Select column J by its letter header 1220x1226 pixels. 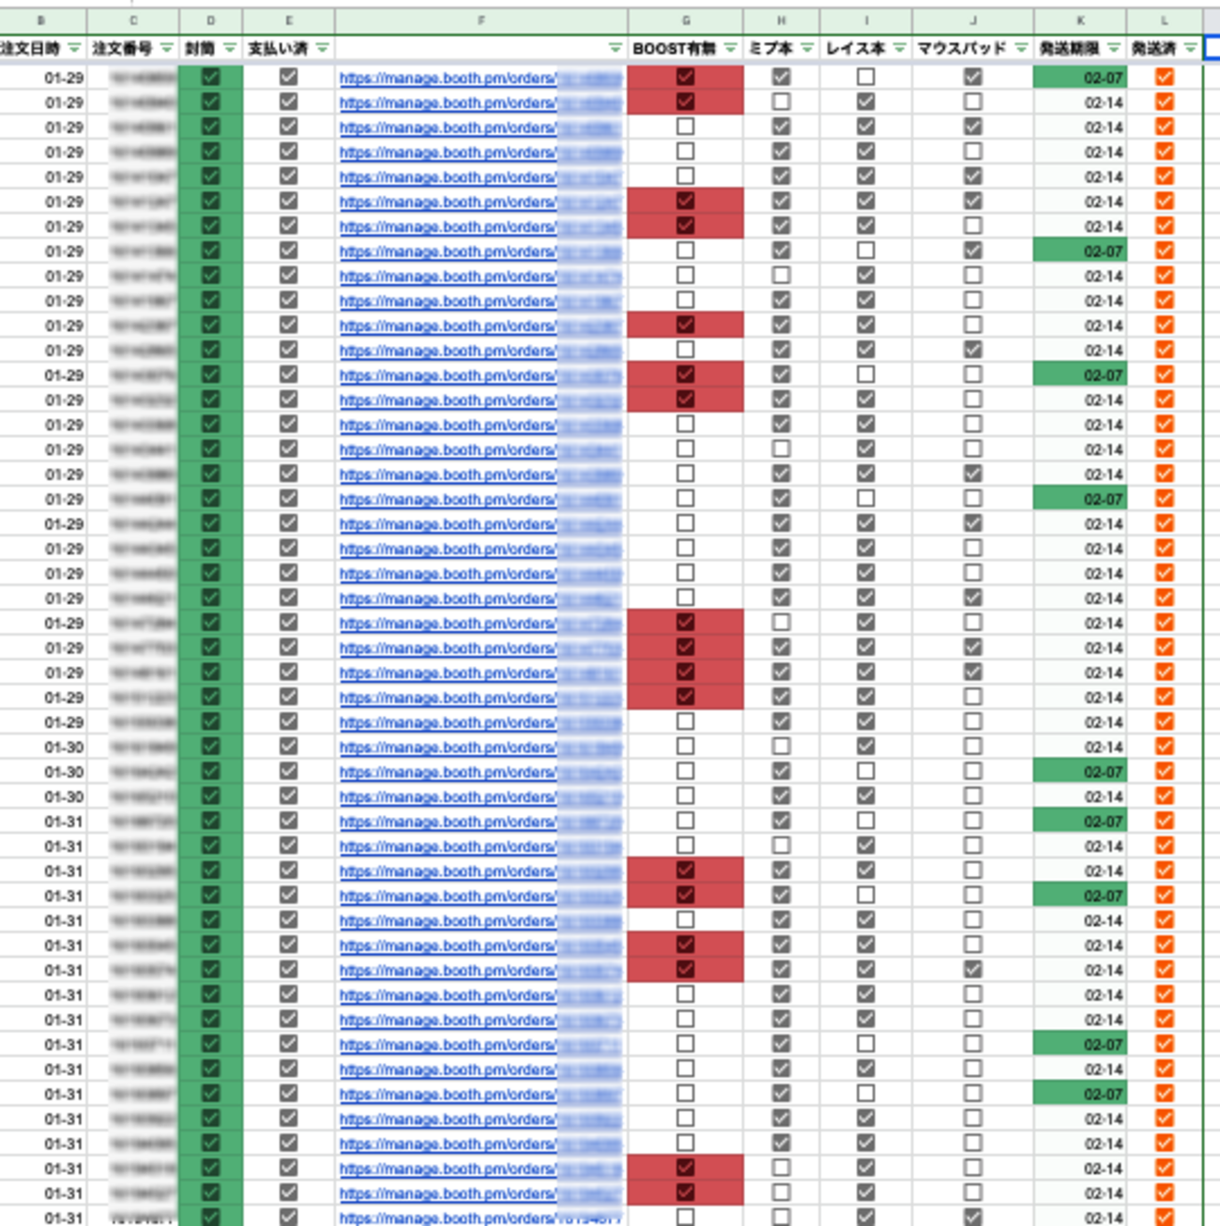pyautogui.click(x=973, y=21)
